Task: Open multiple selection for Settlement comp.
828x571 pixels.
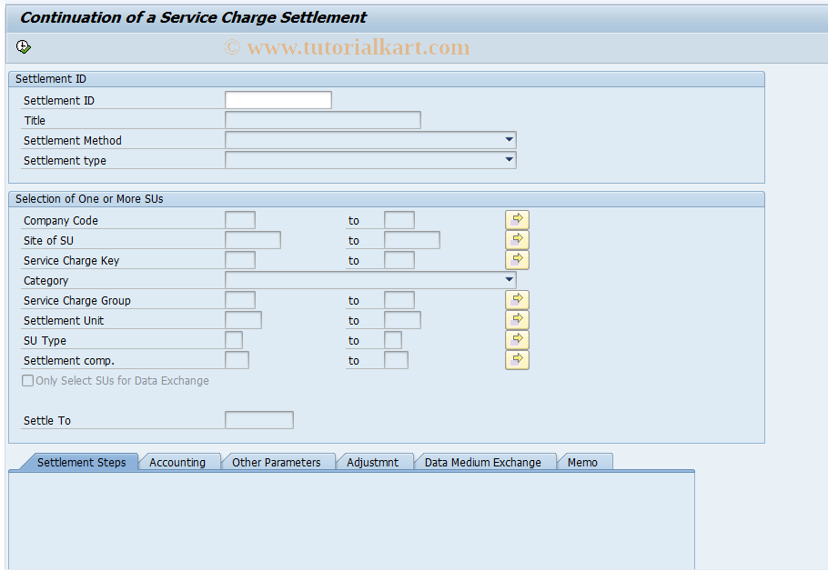Action: (517, 360)
